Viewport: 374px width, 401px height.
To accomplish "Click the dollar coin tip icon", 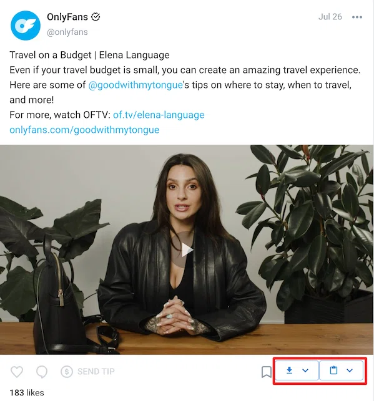I will 67,371.
